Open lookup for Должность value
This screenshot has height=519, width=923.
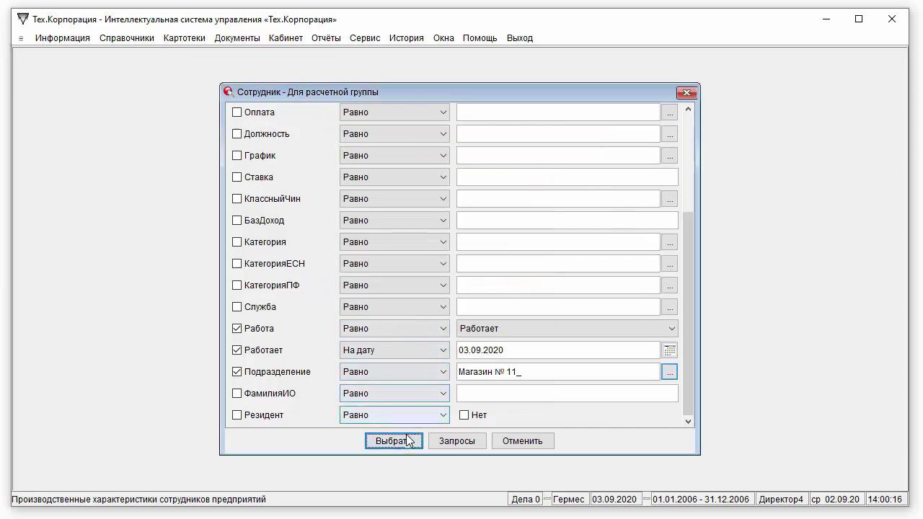point(670,134)
